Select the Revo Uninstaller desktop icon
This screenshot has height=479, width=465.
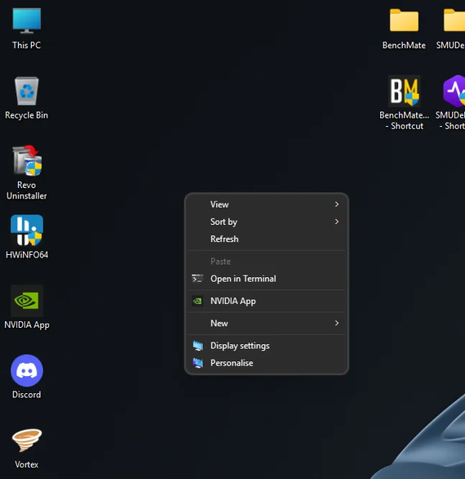tap(27, 160)
